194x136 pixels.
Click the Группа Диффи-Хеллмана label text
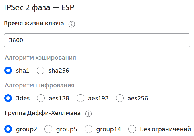coord(43,113)
